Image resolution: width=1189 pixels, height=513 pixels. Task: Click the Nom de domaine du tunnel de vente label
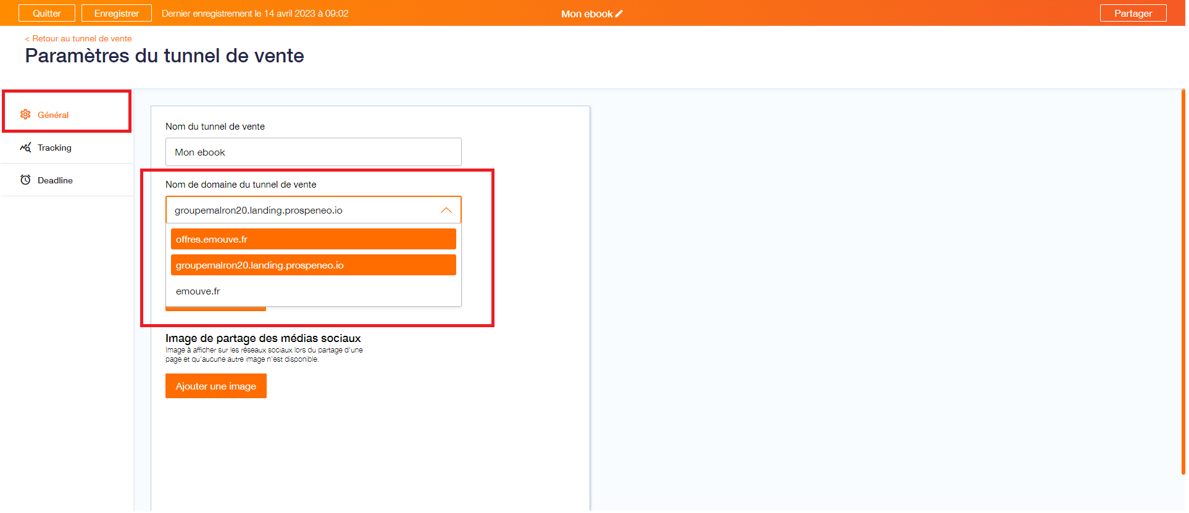[241, 185]
